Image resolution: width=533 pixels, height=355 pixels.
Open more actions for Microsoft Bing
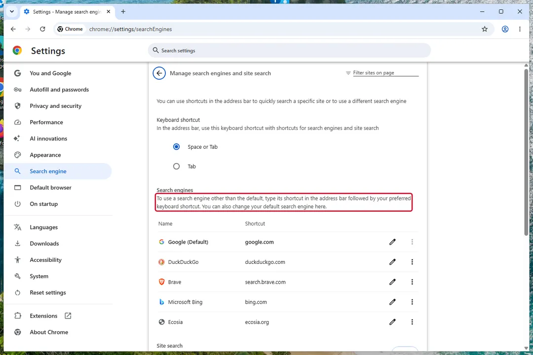[412, 302]
